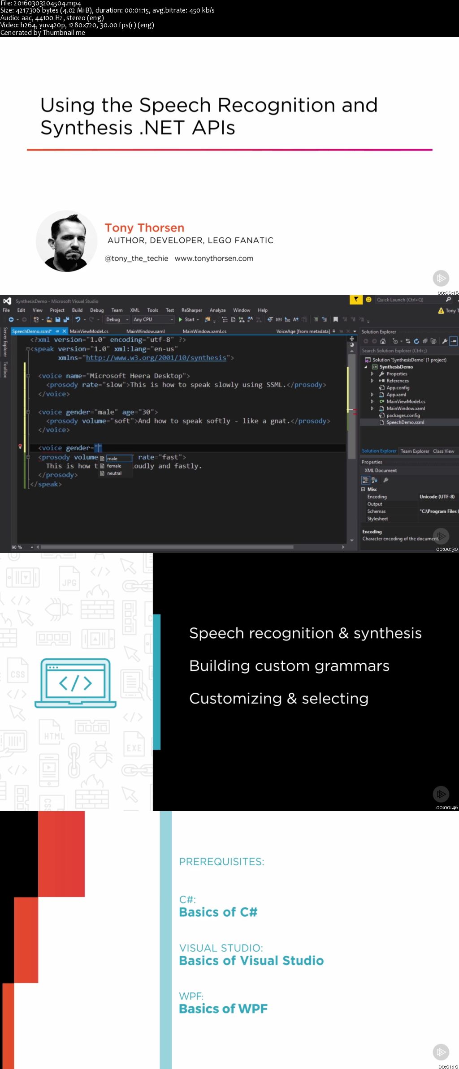Viewport: 459px width, 1069px height.
Task: Select packages.config in Solution Explorer
Action: tap(403, 415)
